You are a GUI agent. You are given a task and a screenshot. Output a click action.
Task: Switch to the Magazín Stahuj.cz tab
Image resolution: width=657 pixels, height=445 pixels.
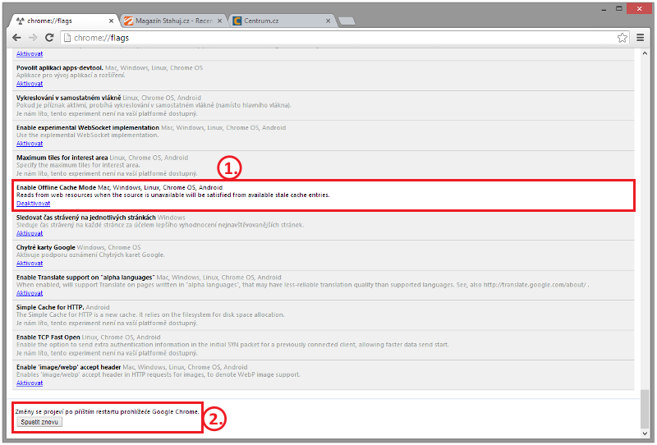[x=173, y=21]
